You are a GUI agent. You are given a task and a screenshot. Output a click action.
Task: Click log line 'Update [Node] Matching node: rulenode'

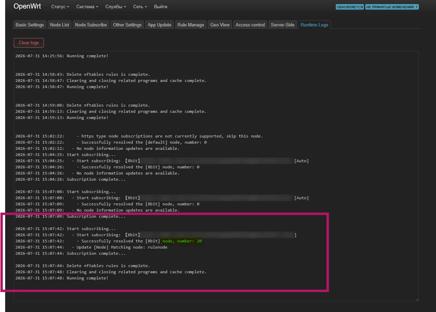tap(91, 247)
